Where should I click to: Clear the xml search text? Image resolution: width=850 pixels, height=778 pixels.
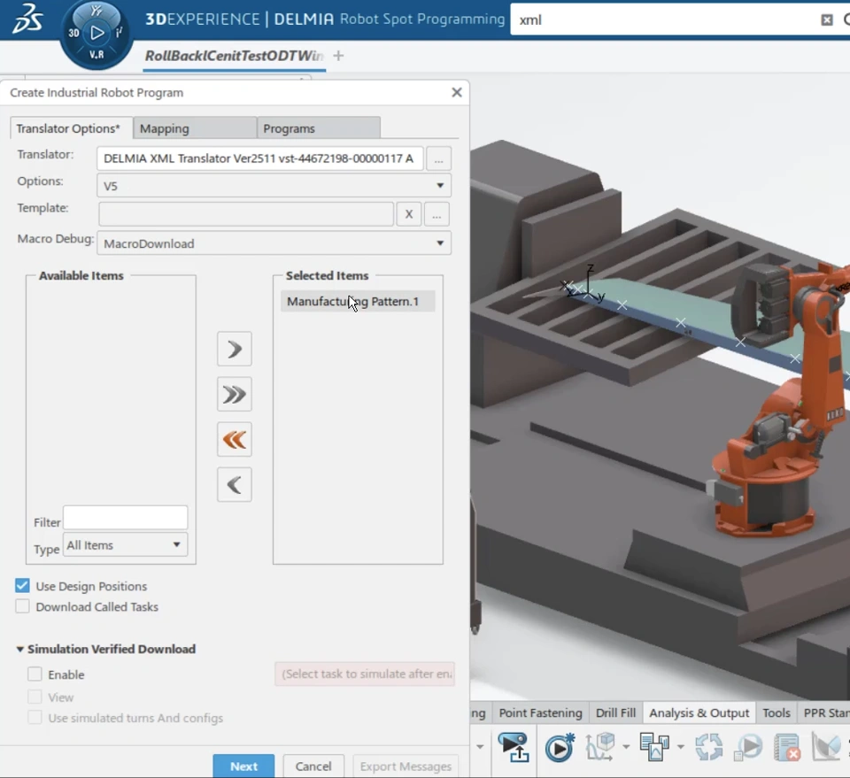[x=827, y=20]
